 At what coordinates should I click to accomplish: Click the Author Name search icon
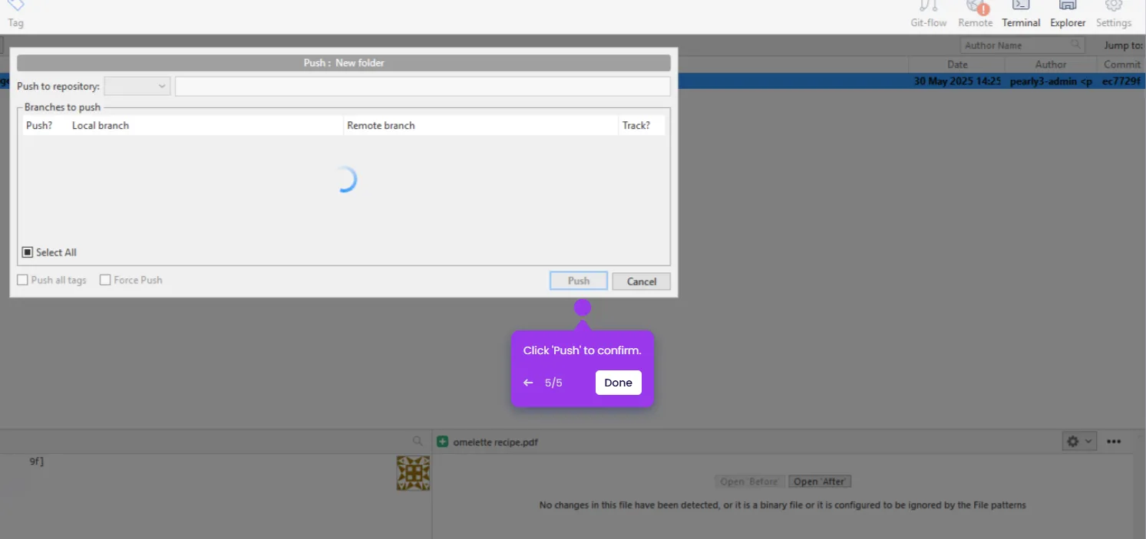coord(1076,44)
